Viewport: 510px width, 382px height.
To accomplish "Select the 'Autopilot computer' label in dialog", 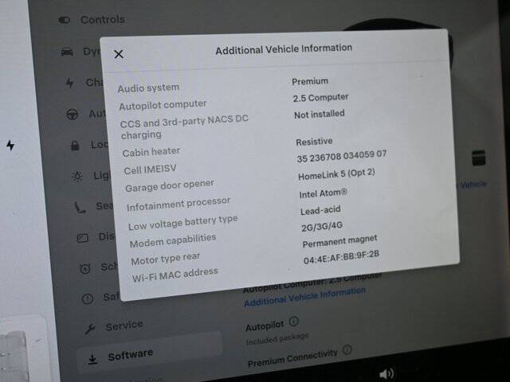I will coord(163,104).
